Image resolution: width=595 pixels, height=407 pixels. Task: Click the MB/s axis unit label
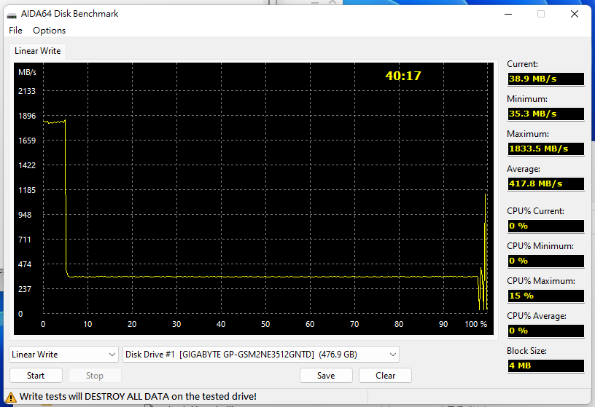coord(27,72)
